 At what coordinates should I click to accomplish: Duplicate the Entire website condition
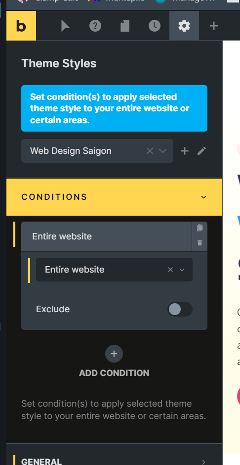pos(200,228)
